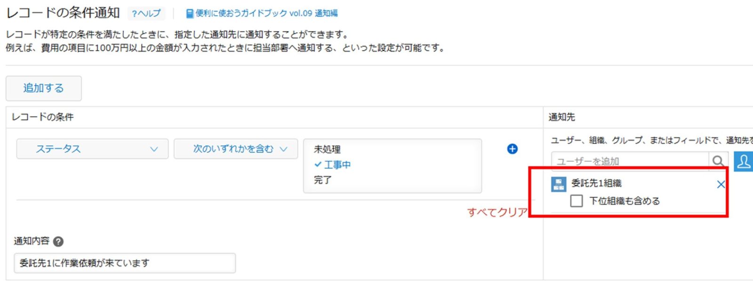The image size is (753, 281).
Task: Click the 委託先1組織 organization icon
Action: tap(559, 184)
